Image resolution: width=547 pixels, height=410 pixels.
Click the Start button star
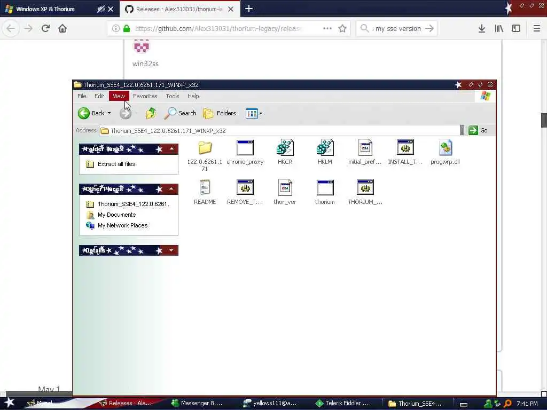click(10, 403)
